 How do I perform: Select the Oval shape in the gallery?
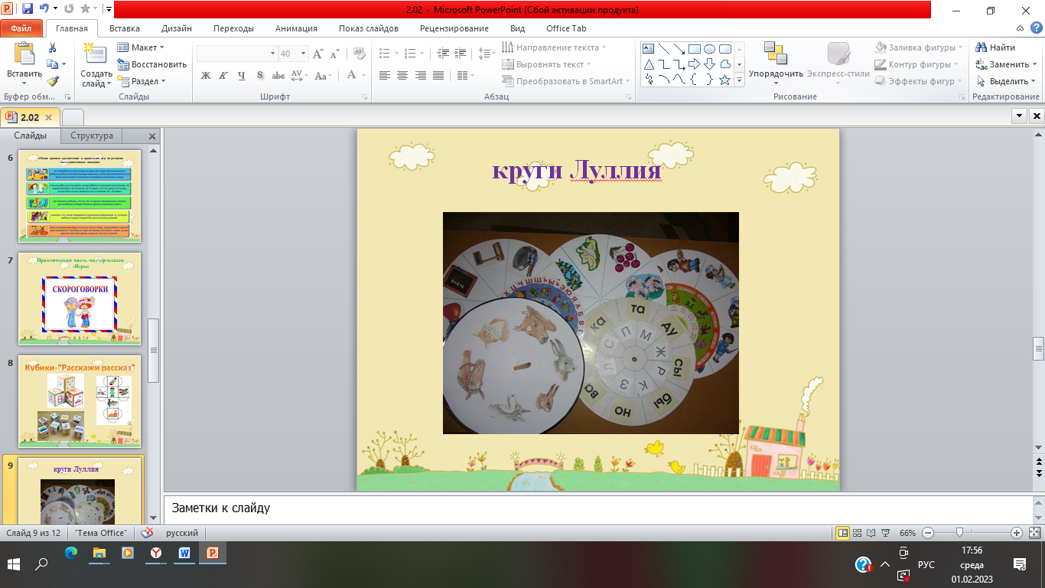710,48
